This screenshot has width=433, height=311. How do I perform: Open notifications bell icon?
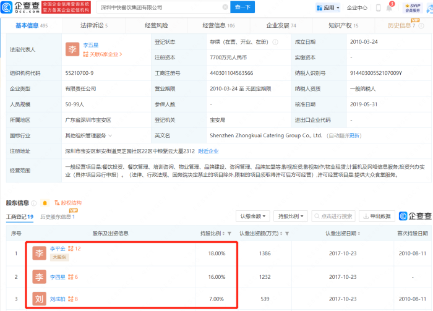[x=389, y=8]
